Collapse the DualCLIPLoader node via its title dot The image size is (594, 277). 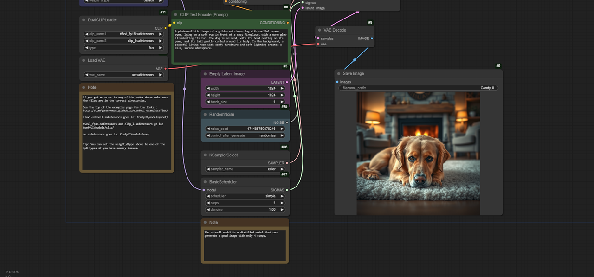pyautogui.click(x=84, y=20)
